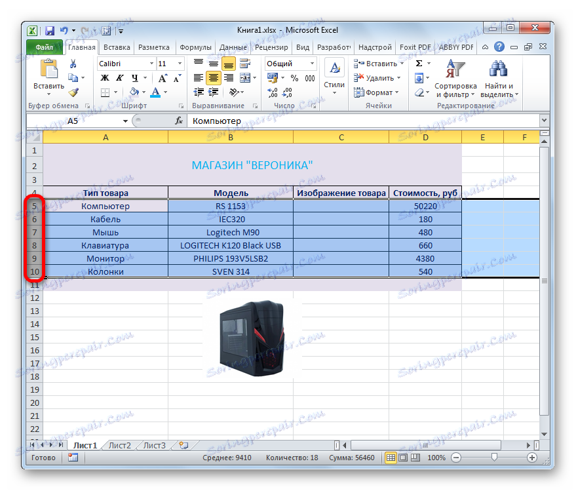The image size is (576, 491).
Task: Click the computer case picture
Action: coord(252,338)
